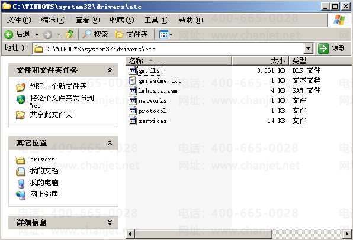Click the horizontal scrollbar right arrow
This screenshot has width=353, height=240.
[x=347, y=233]
